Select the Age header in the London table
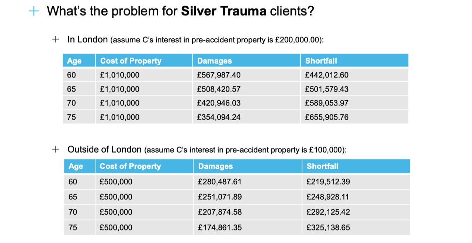 (x=74, y=61)
